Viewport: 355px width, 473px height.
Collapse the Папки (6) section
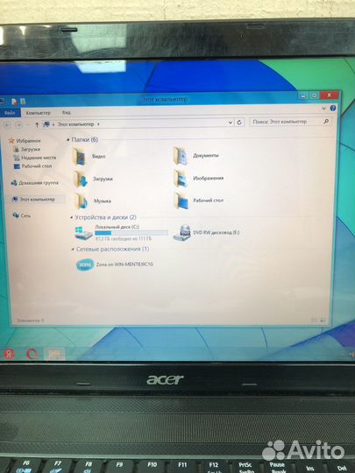point(68,139)
